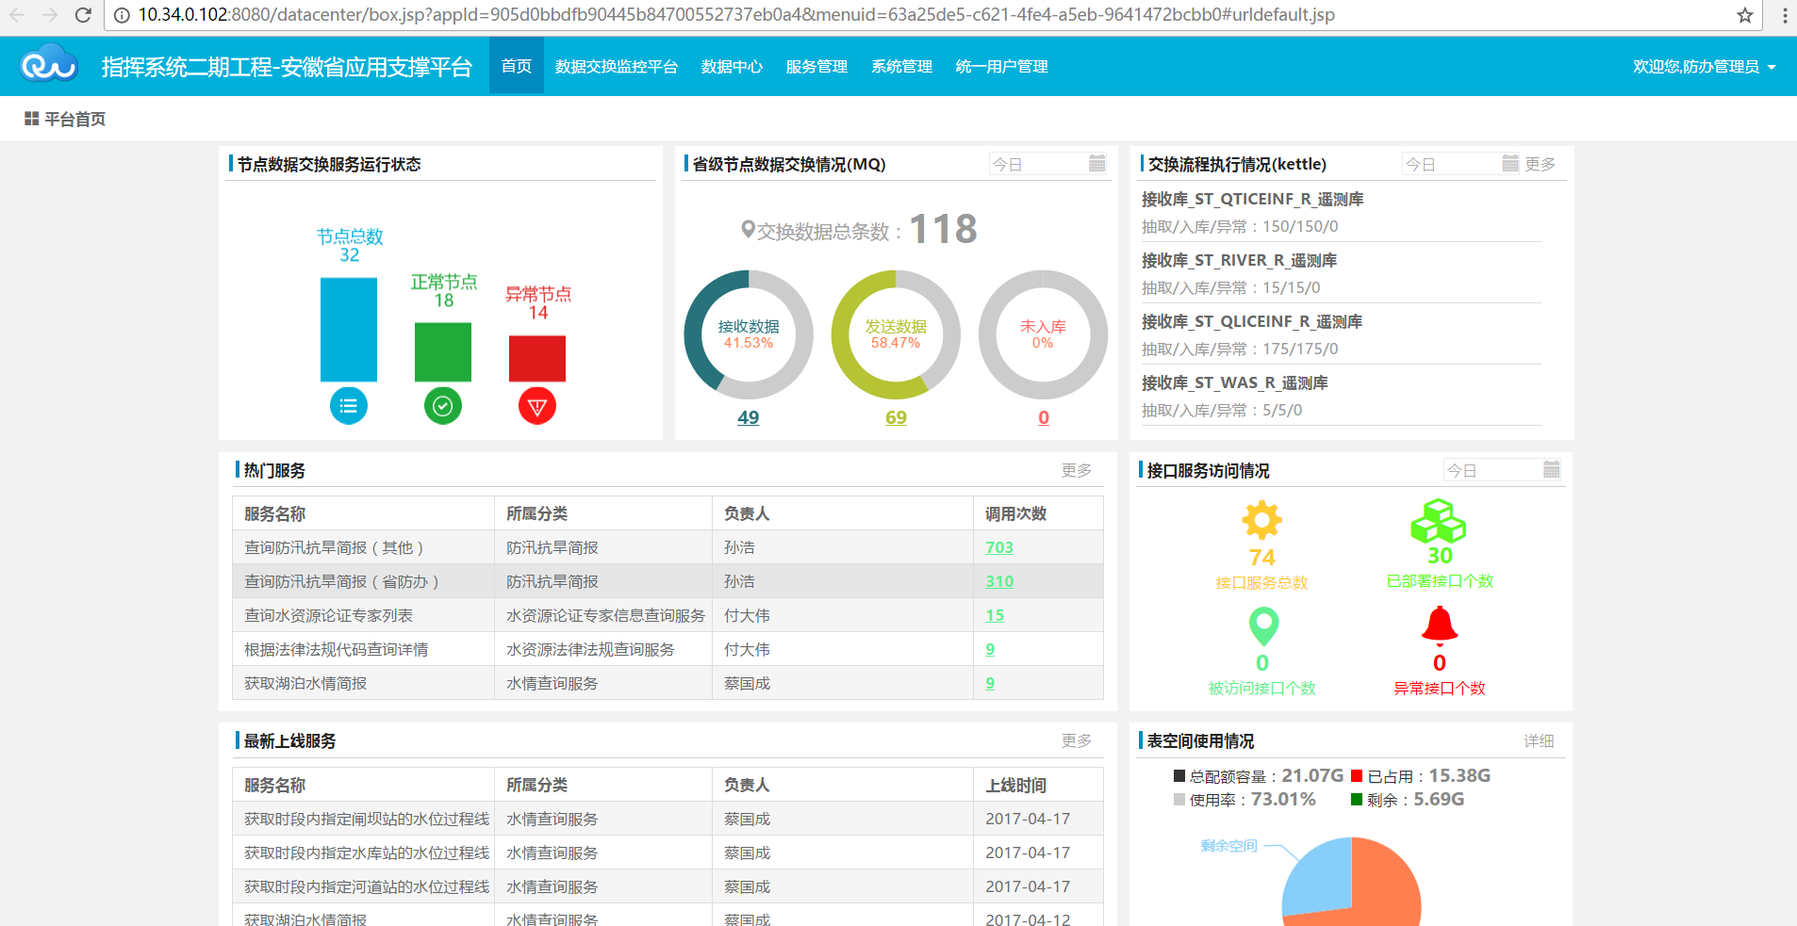Click 已占用 red legend swatch

pyautogui.click(x=1357, y=776)
